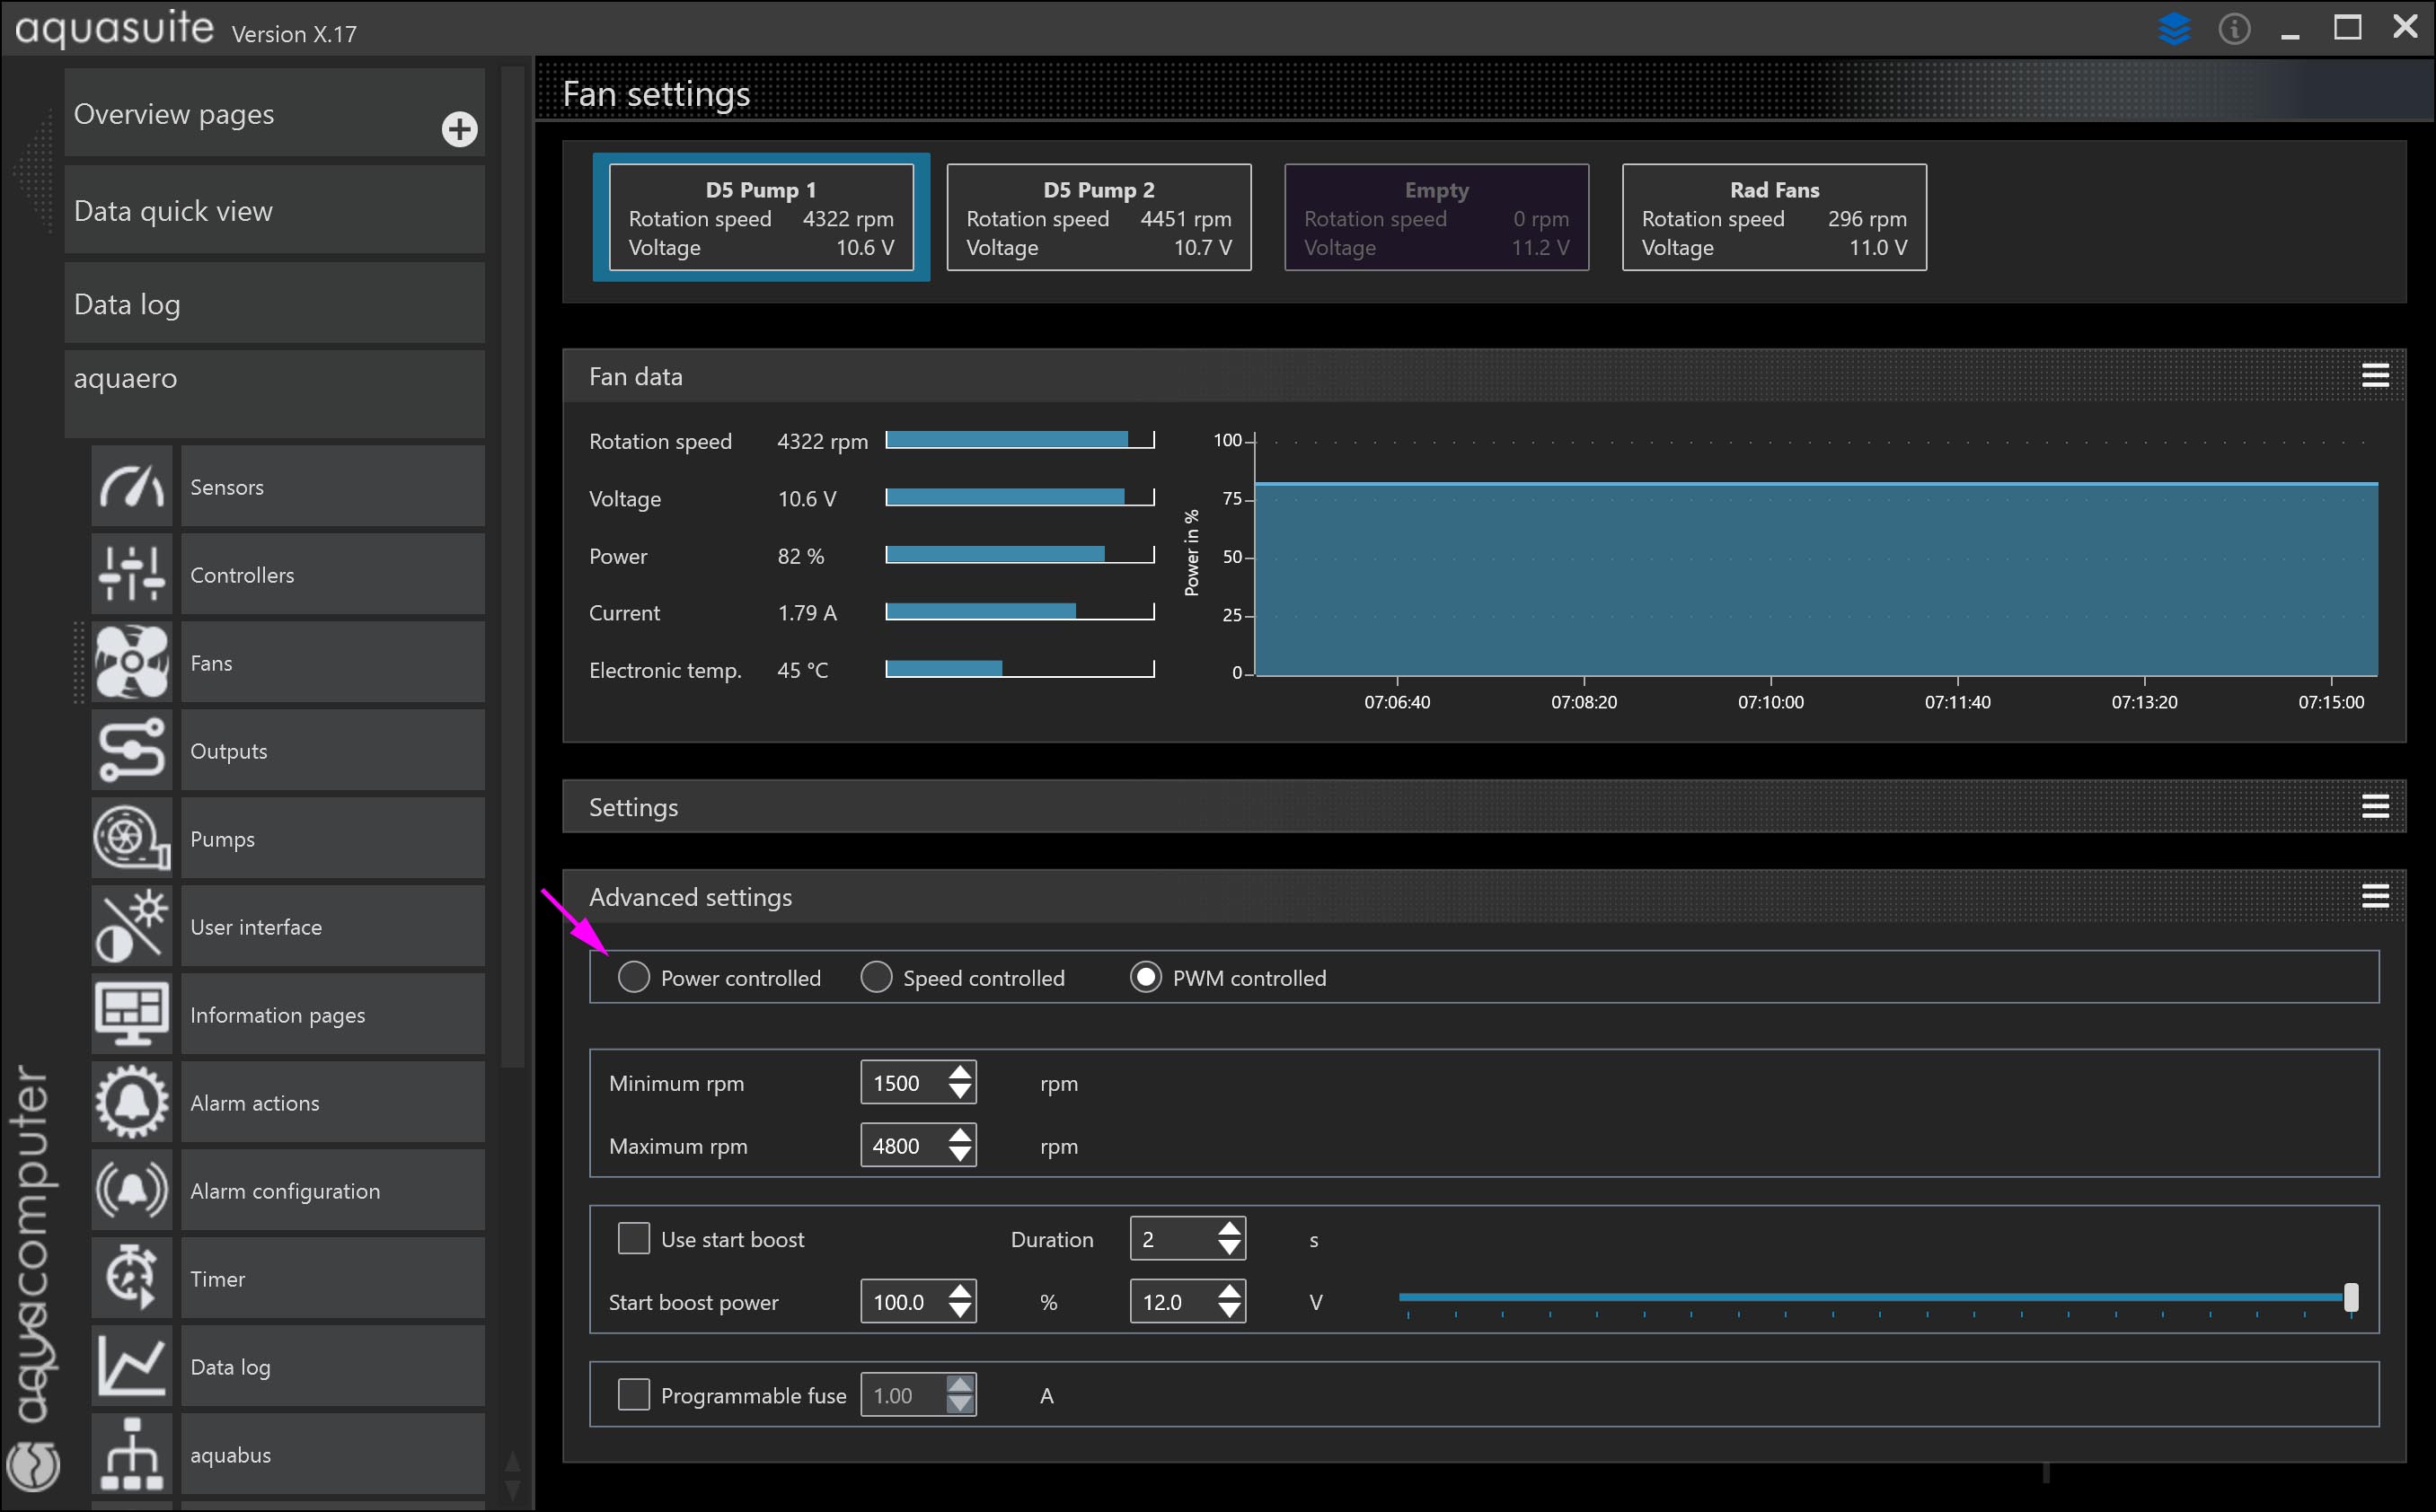2436x1512 pixels.
Task: Select the Rad Fans tile
Action: (1774, 217)
